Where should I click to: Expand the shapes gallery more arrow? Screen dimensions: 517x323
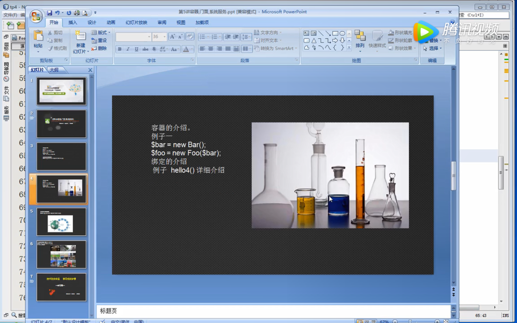click(349, 48)
